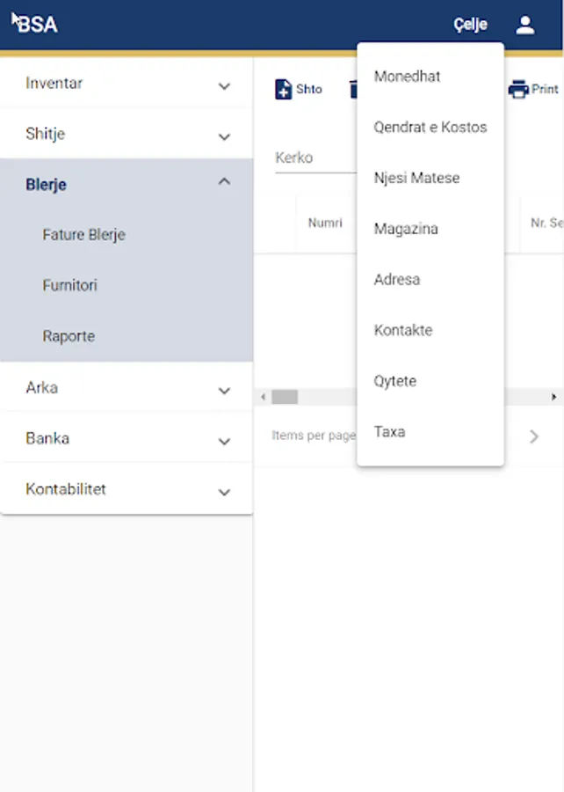
Task: Expand the Arka section
Action: point(224,390)
